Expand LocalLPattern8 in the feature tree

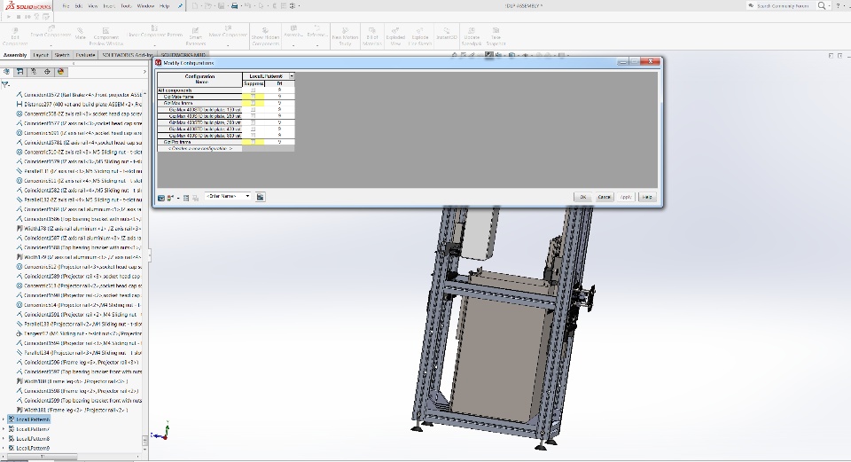click(4, 439)
